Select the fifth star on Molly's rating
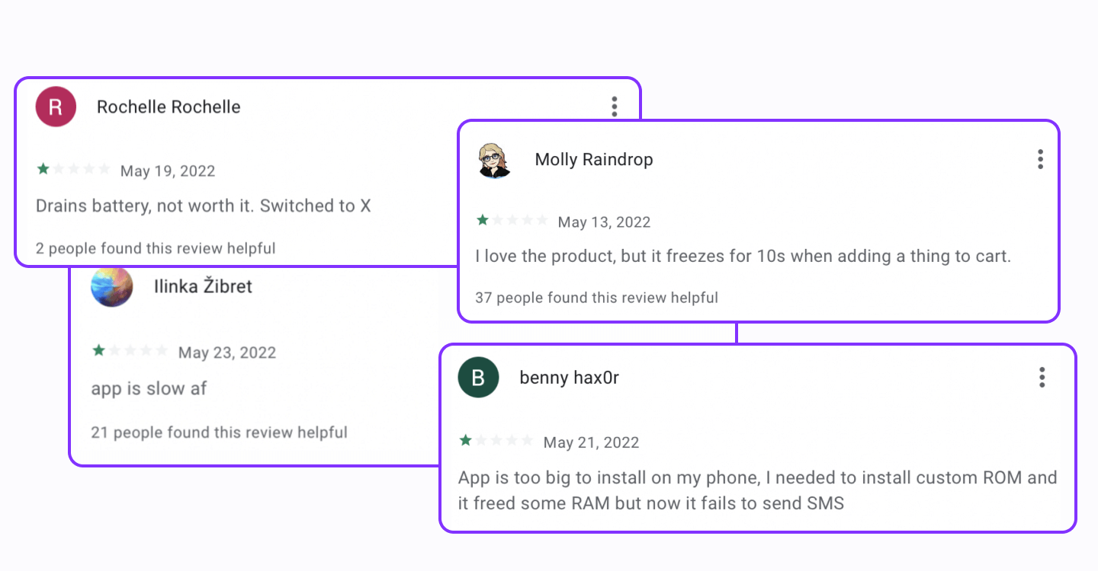 click(543, 219)
